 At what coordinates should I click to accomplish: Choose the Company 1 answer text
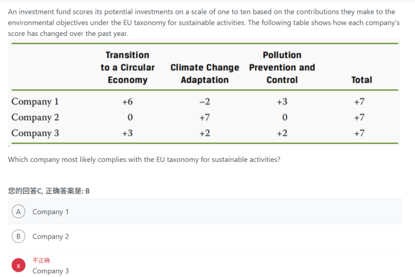click(50, 212)
